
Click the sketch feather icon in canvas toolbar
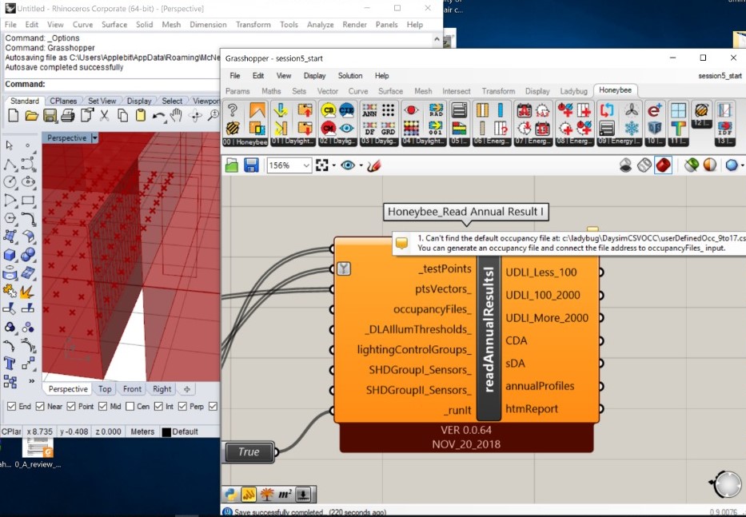(374, 165)
